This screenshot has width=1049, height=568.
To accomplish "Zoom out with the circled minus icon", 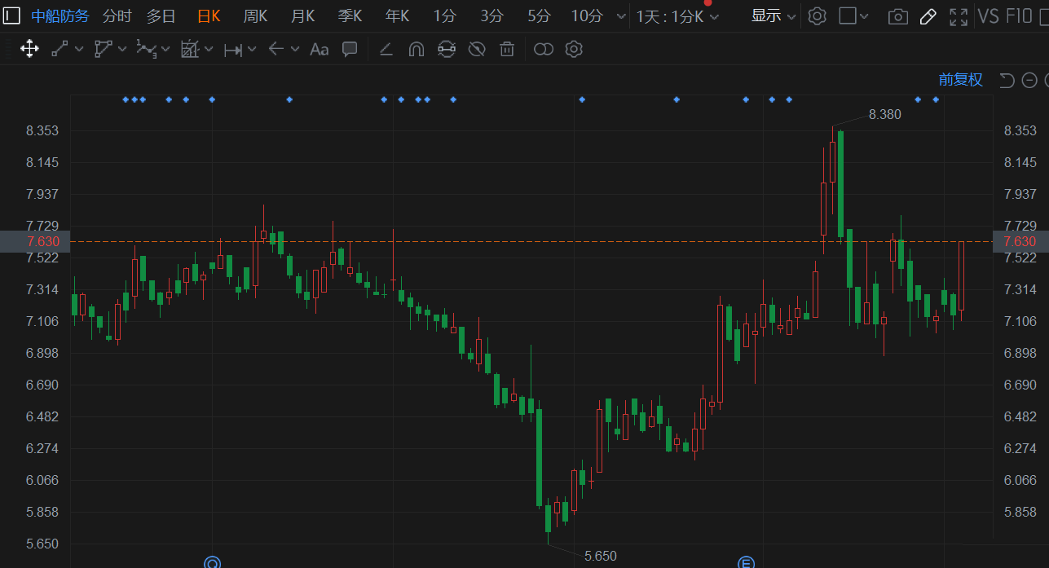I will pyautogui.click(x=1029, y=80).
